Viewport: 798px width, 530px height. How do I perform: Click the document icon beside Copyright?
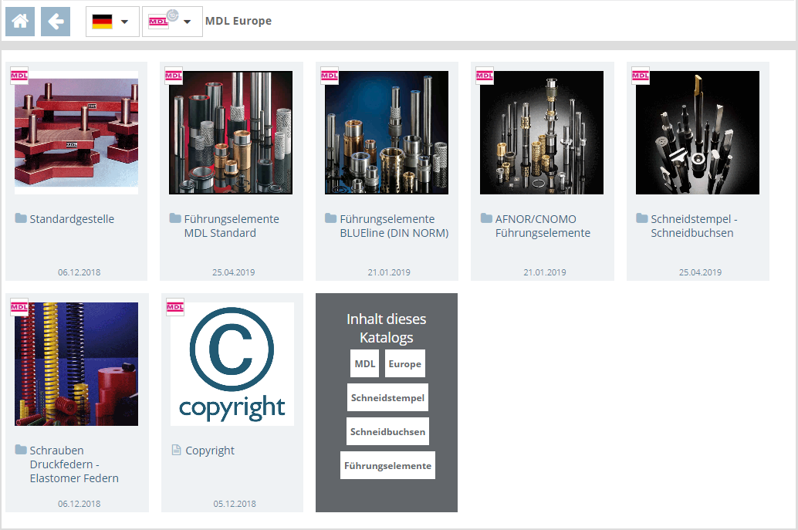point(176,451)
